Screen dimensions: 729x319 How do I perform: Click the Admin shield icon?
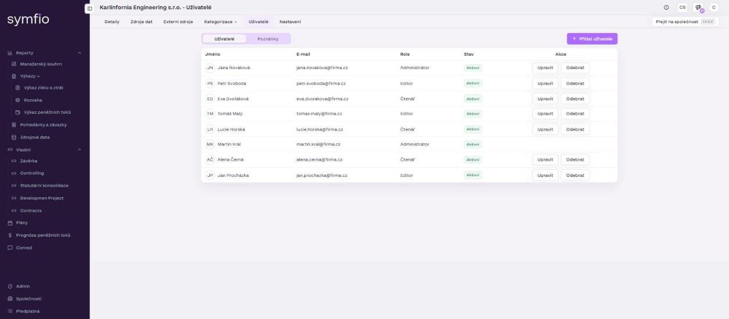point(10,286)
